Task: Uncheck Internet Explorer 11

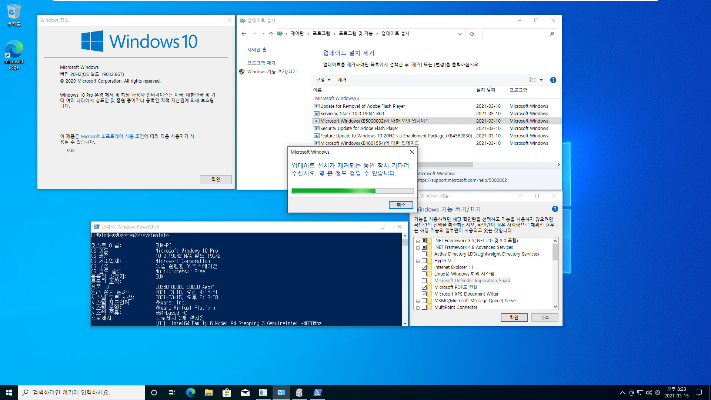Action: (424, 267)
